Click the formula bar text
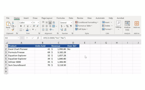 click(x=54, y=38)
